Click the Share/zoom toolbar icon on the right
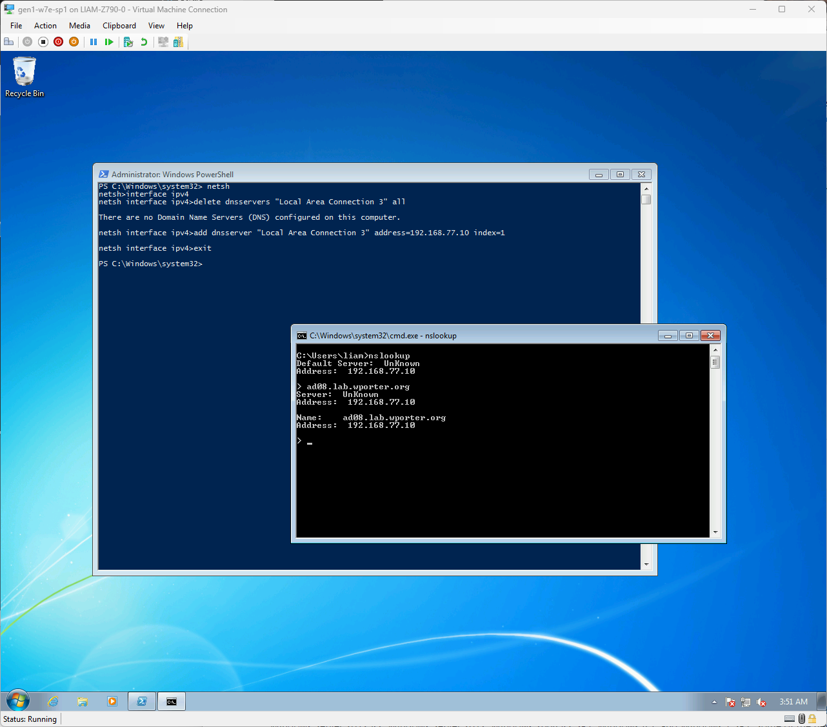This screenshot has height=727, width=827. [x=178, y=42]
